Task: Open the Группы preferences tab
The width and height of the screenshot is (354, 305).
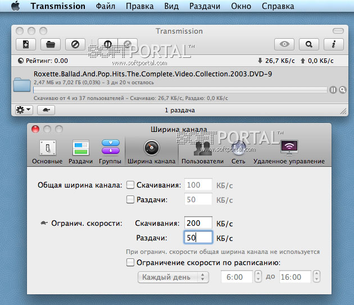Action: coord(110,152)
